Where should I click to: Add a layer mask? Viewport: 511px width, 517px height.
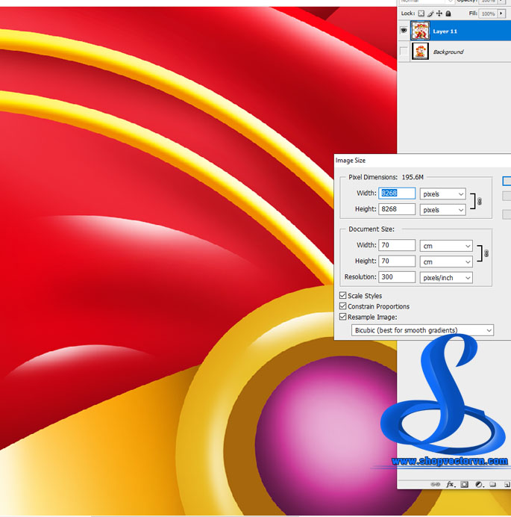tap(464, 484)
